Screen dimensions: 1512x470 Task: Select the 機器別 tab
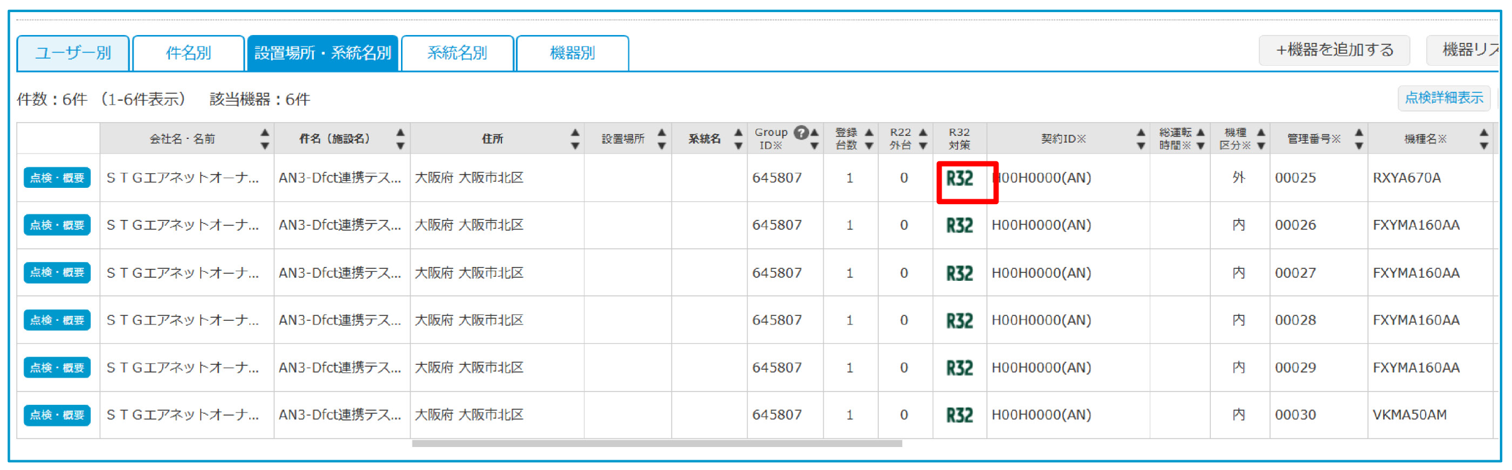[572, 53]
